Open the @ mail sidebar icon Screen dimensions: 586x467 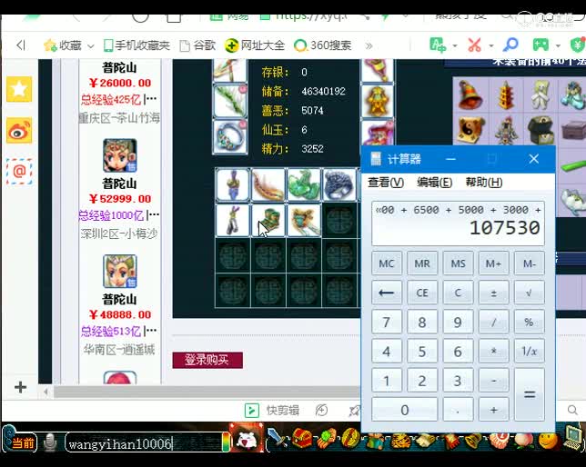click(x=19, y=172)
